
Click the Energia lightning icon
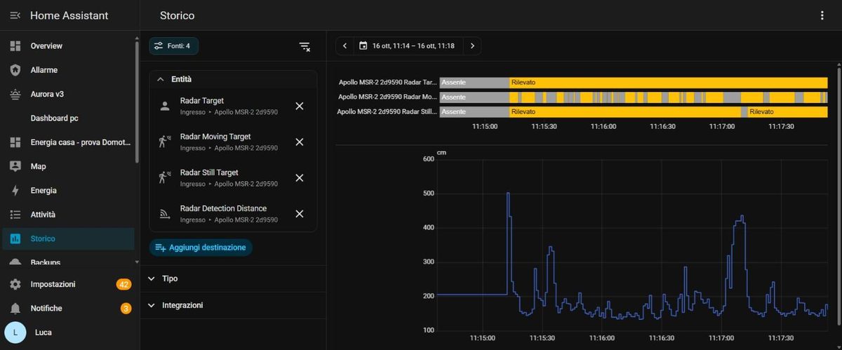click(15, 190)
